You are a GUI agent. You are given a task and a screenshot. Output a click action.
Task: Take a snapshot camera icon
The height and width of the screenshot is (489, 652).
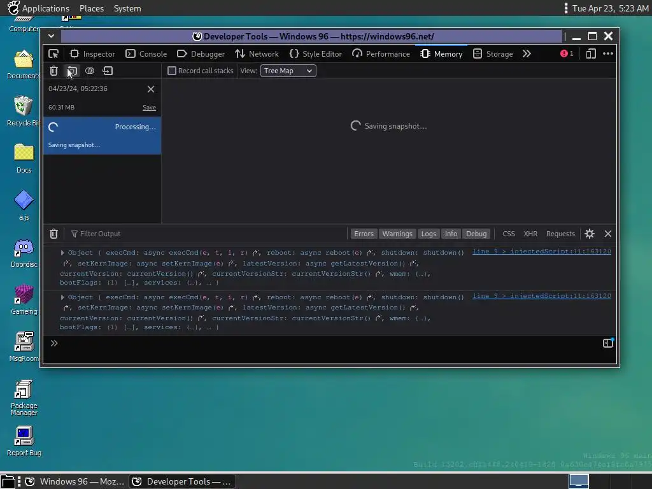click(73, 71)
